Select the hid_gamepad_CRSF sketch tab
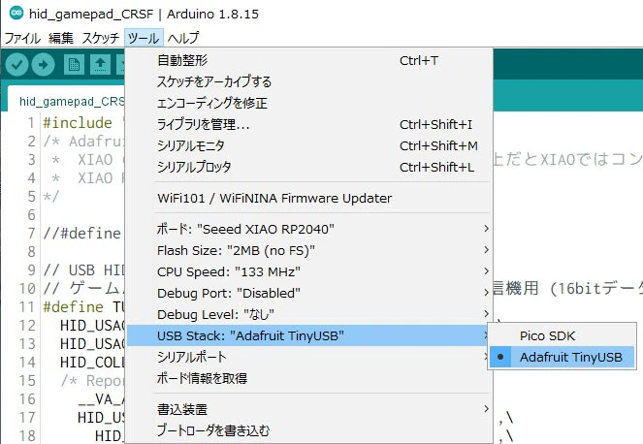The width and height of the screenshot is (643, 444). [67, 101]
